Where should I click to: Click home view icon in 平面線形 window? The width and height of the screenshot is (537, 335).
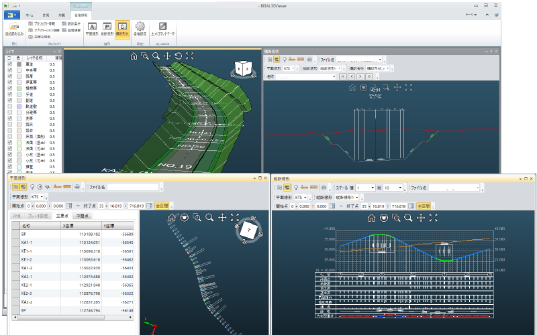pyautogui.click(x=172, y=217)
